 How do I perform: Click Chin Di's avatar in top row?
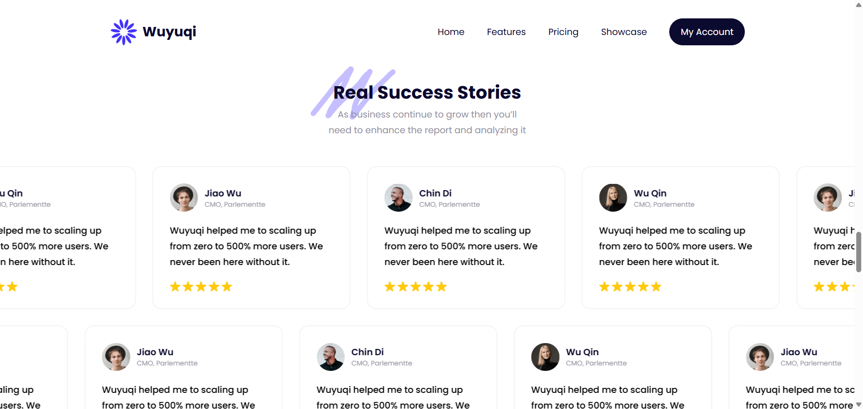pyautogui.click(x=398, y=197)
